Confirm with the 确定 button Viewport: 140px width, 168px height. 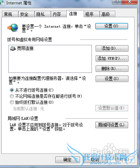pos(67,160)
